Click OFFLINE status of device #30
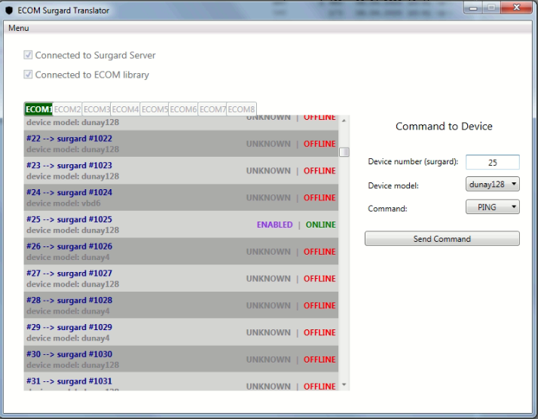The width and height of the screenshot is (538, 419). (x=319, y=359)
